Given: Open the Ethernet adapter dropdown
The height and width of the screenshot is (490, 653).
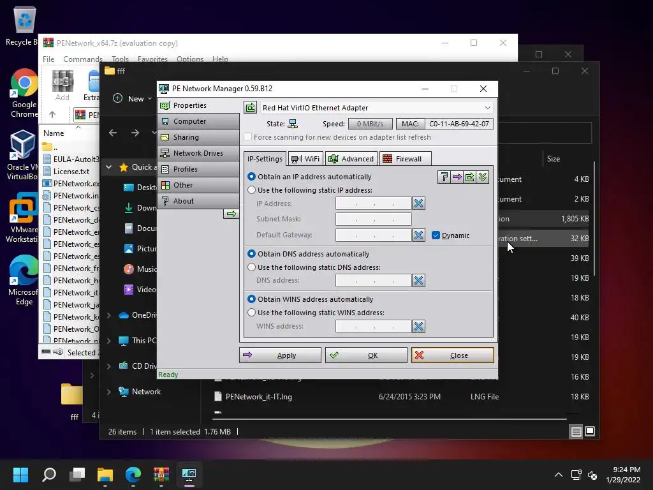Looking at the screenshot, I should pos(487,107).
